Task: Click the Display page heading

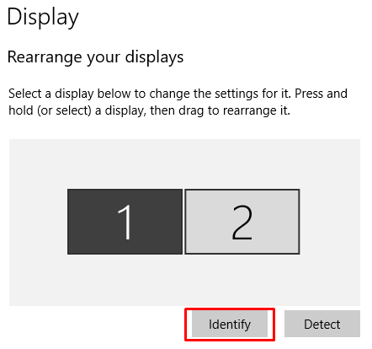Action: pyautogui.click(x=43, y=17)
